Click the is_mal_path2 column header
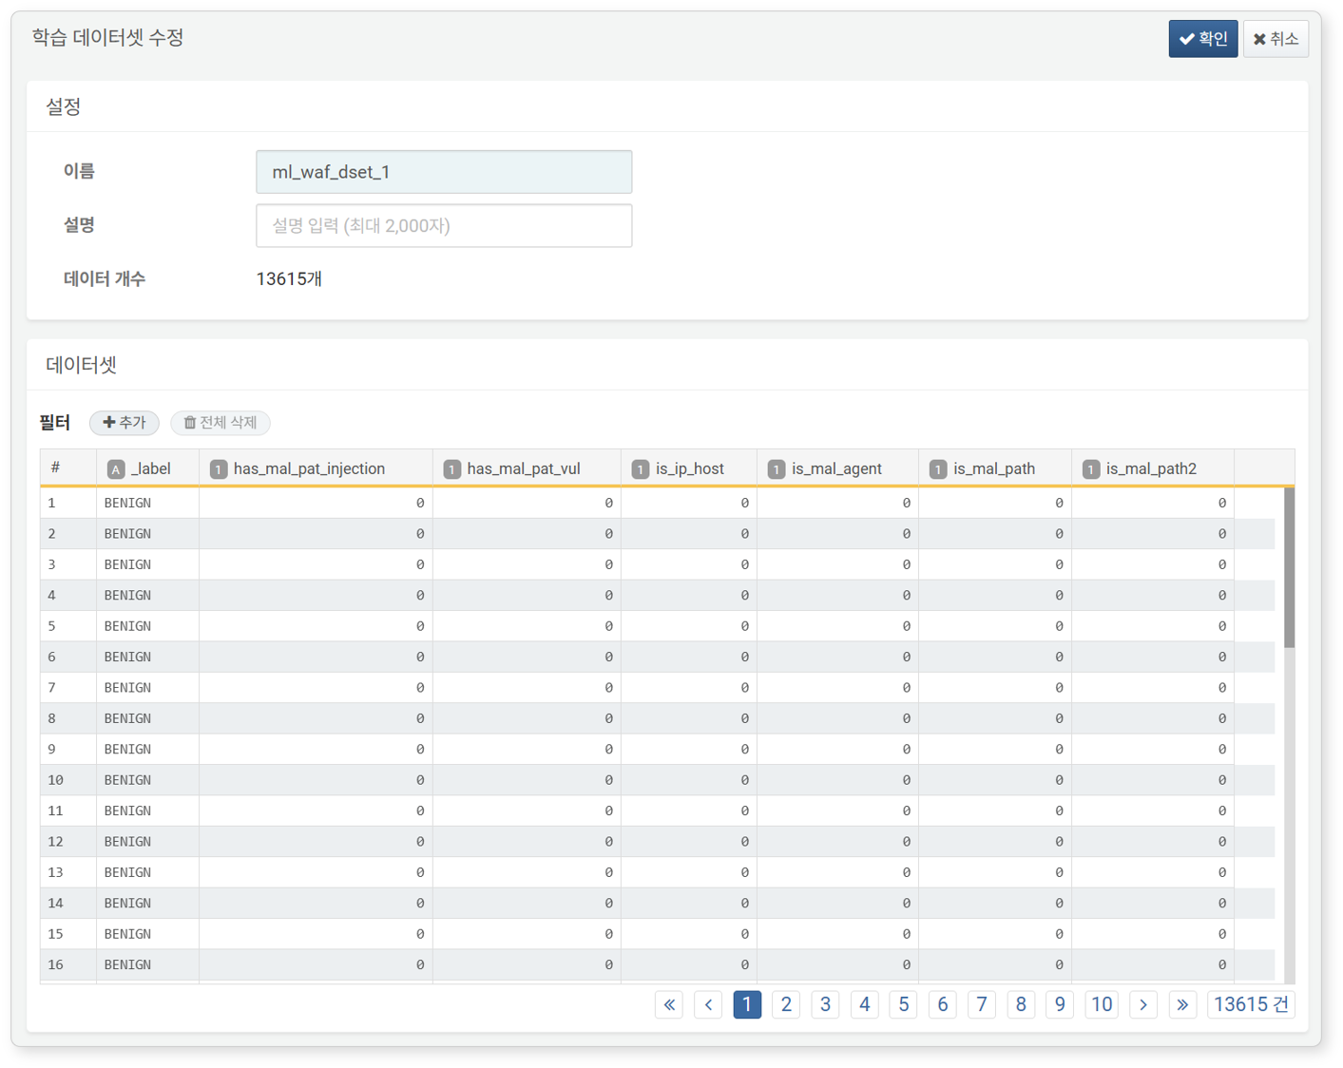Image resolution: width=1343 pixels, height=1068 pixels. point(1153,468)
